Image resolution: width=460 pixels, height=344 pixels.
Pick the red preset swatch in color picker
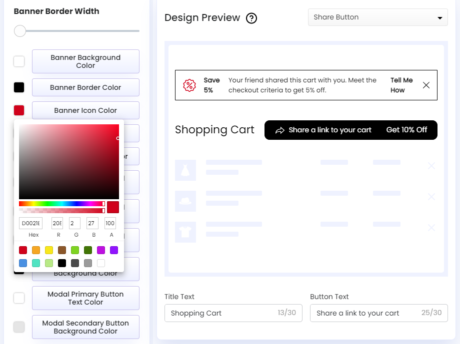coord(22,250)
